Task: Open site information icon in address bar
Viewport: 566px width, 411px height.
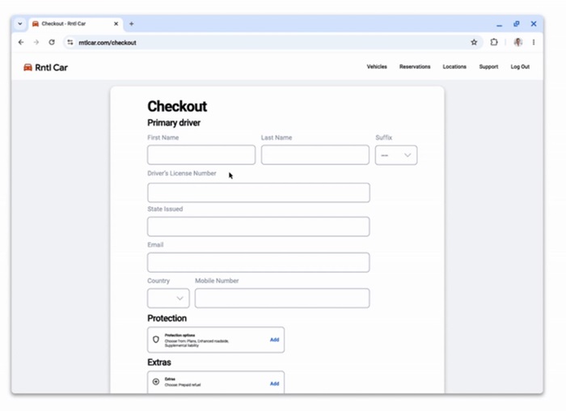Action: click(x=70, y=42)
